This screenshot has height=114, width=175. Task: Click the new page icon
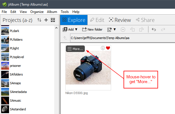pos(109,29)
